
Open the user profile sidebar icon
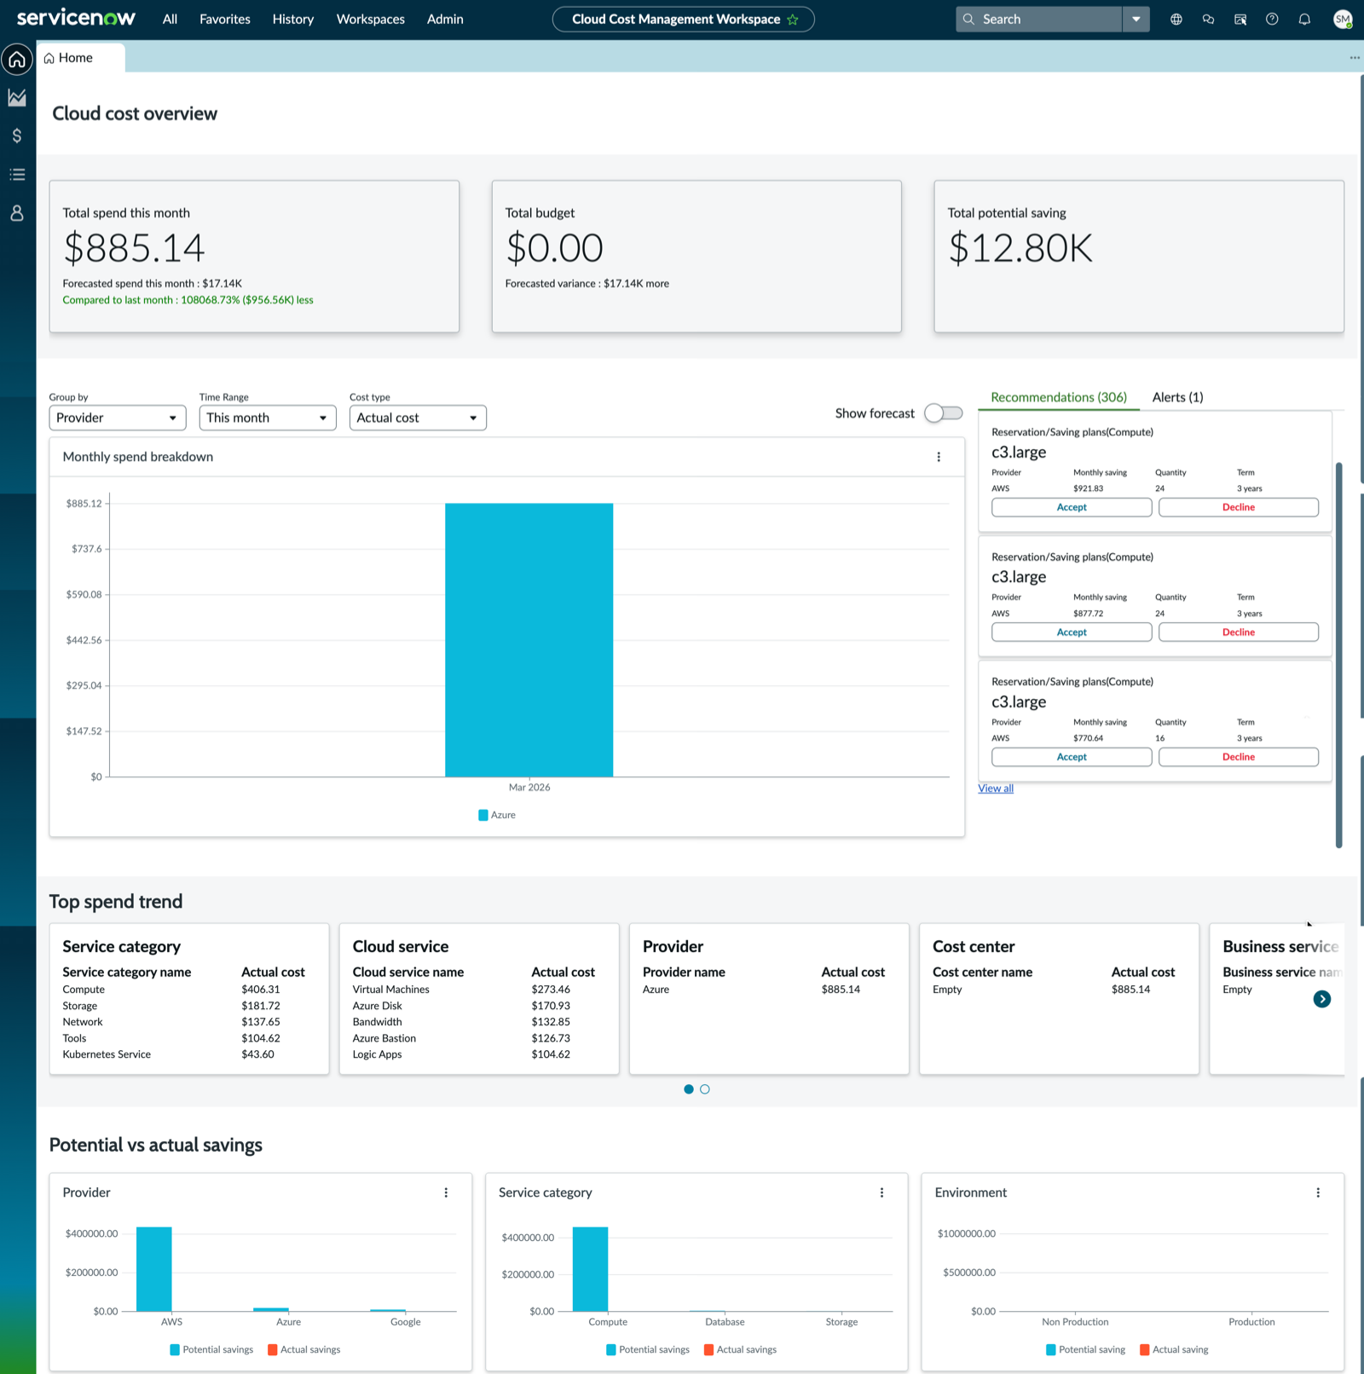pos(17,213)
